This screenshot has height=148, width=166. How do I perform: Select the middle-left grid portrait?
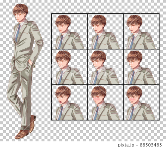point(69,67)
